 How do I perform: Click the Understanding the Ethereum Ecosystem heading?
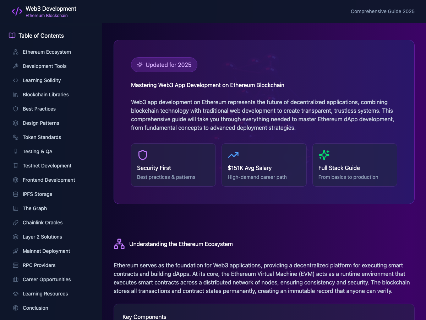pyautogui.click(x=181, y=244)
